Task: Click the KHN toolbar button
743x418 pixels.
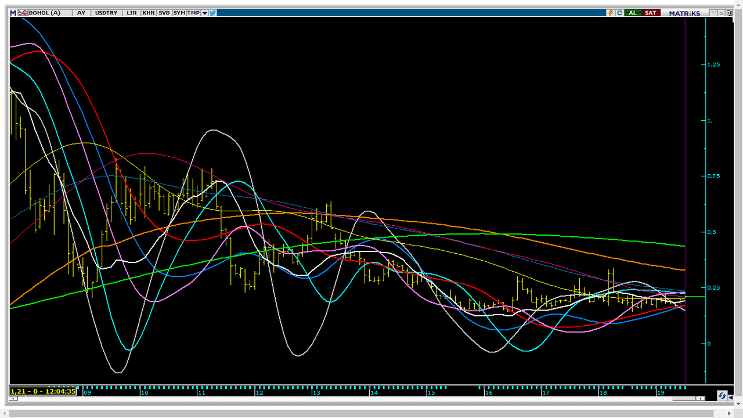Action: 149,13
